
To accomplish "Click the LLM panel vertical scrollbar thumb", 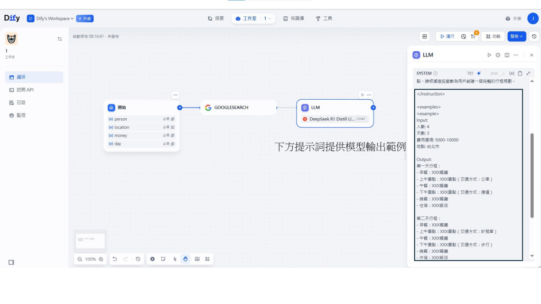I will pos(532,175).
